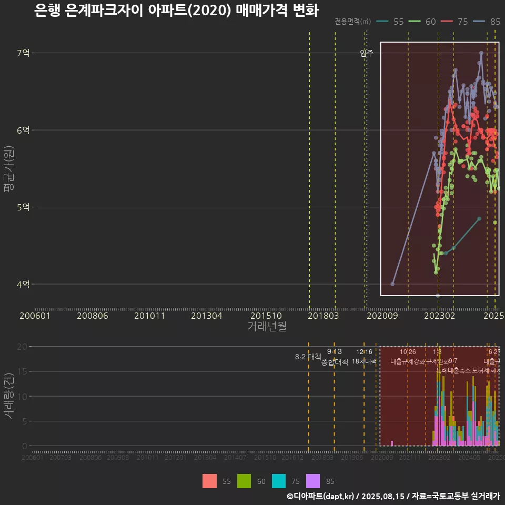Click the 전용면적(㎡) legend label
The height and width of the screenshot is (505, 505).
(352, 22)
